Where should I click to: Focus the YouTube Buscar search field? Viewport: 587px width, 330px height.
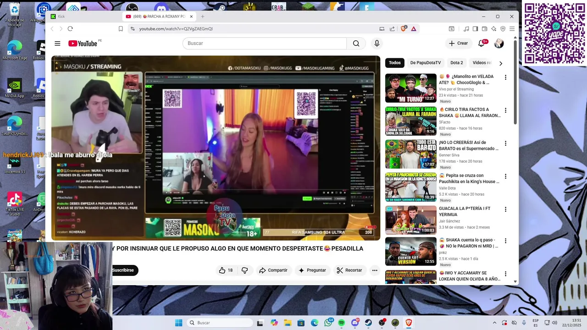(265, 43)
